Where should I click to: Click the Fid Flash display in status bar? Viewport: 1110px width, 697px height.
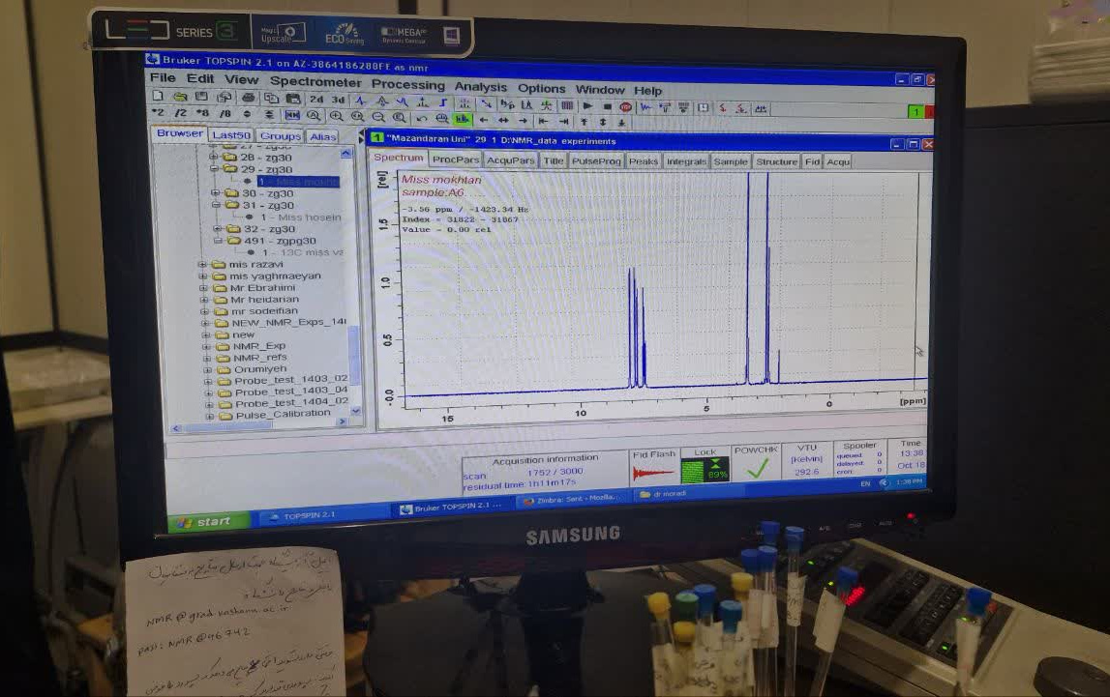(x=653, y=472)
